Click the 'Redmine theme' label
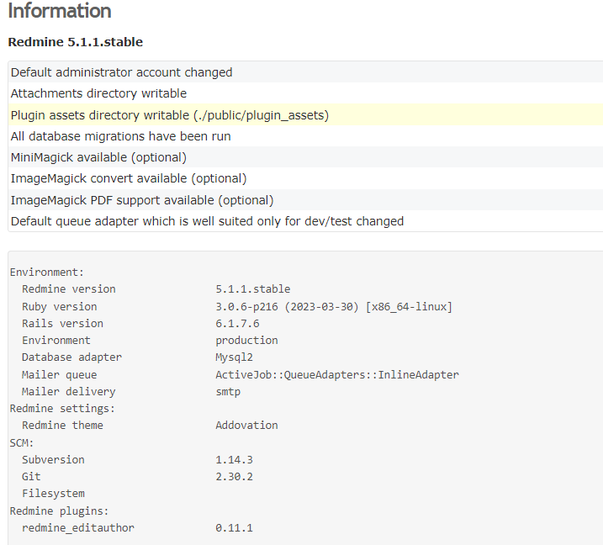The width and height of the screenshot is (603, 545). click(x=62, y=425)
